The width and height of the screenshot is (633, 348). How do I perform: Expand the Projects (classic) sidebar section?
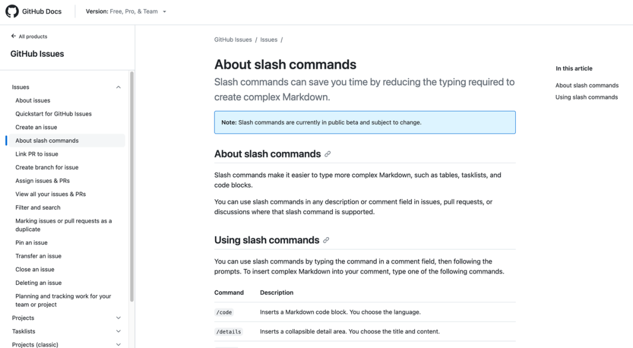tap(118, 344)
